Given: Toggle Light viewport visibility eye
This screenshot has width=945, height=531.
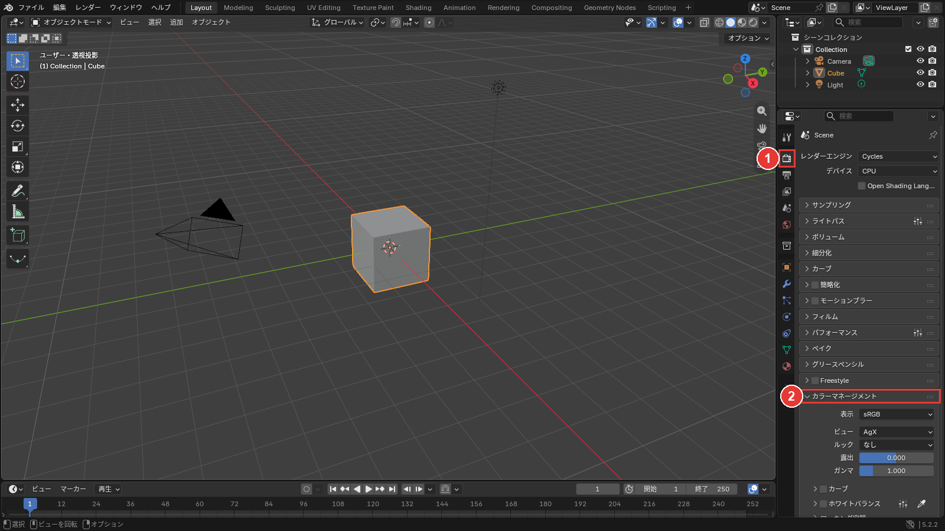Looking at the screenshot, I should coord(920,85).
